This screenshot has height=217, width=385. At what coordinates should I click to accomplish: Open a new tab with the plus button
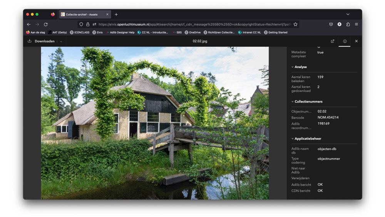pyautogui.click(x=116, y=15)
